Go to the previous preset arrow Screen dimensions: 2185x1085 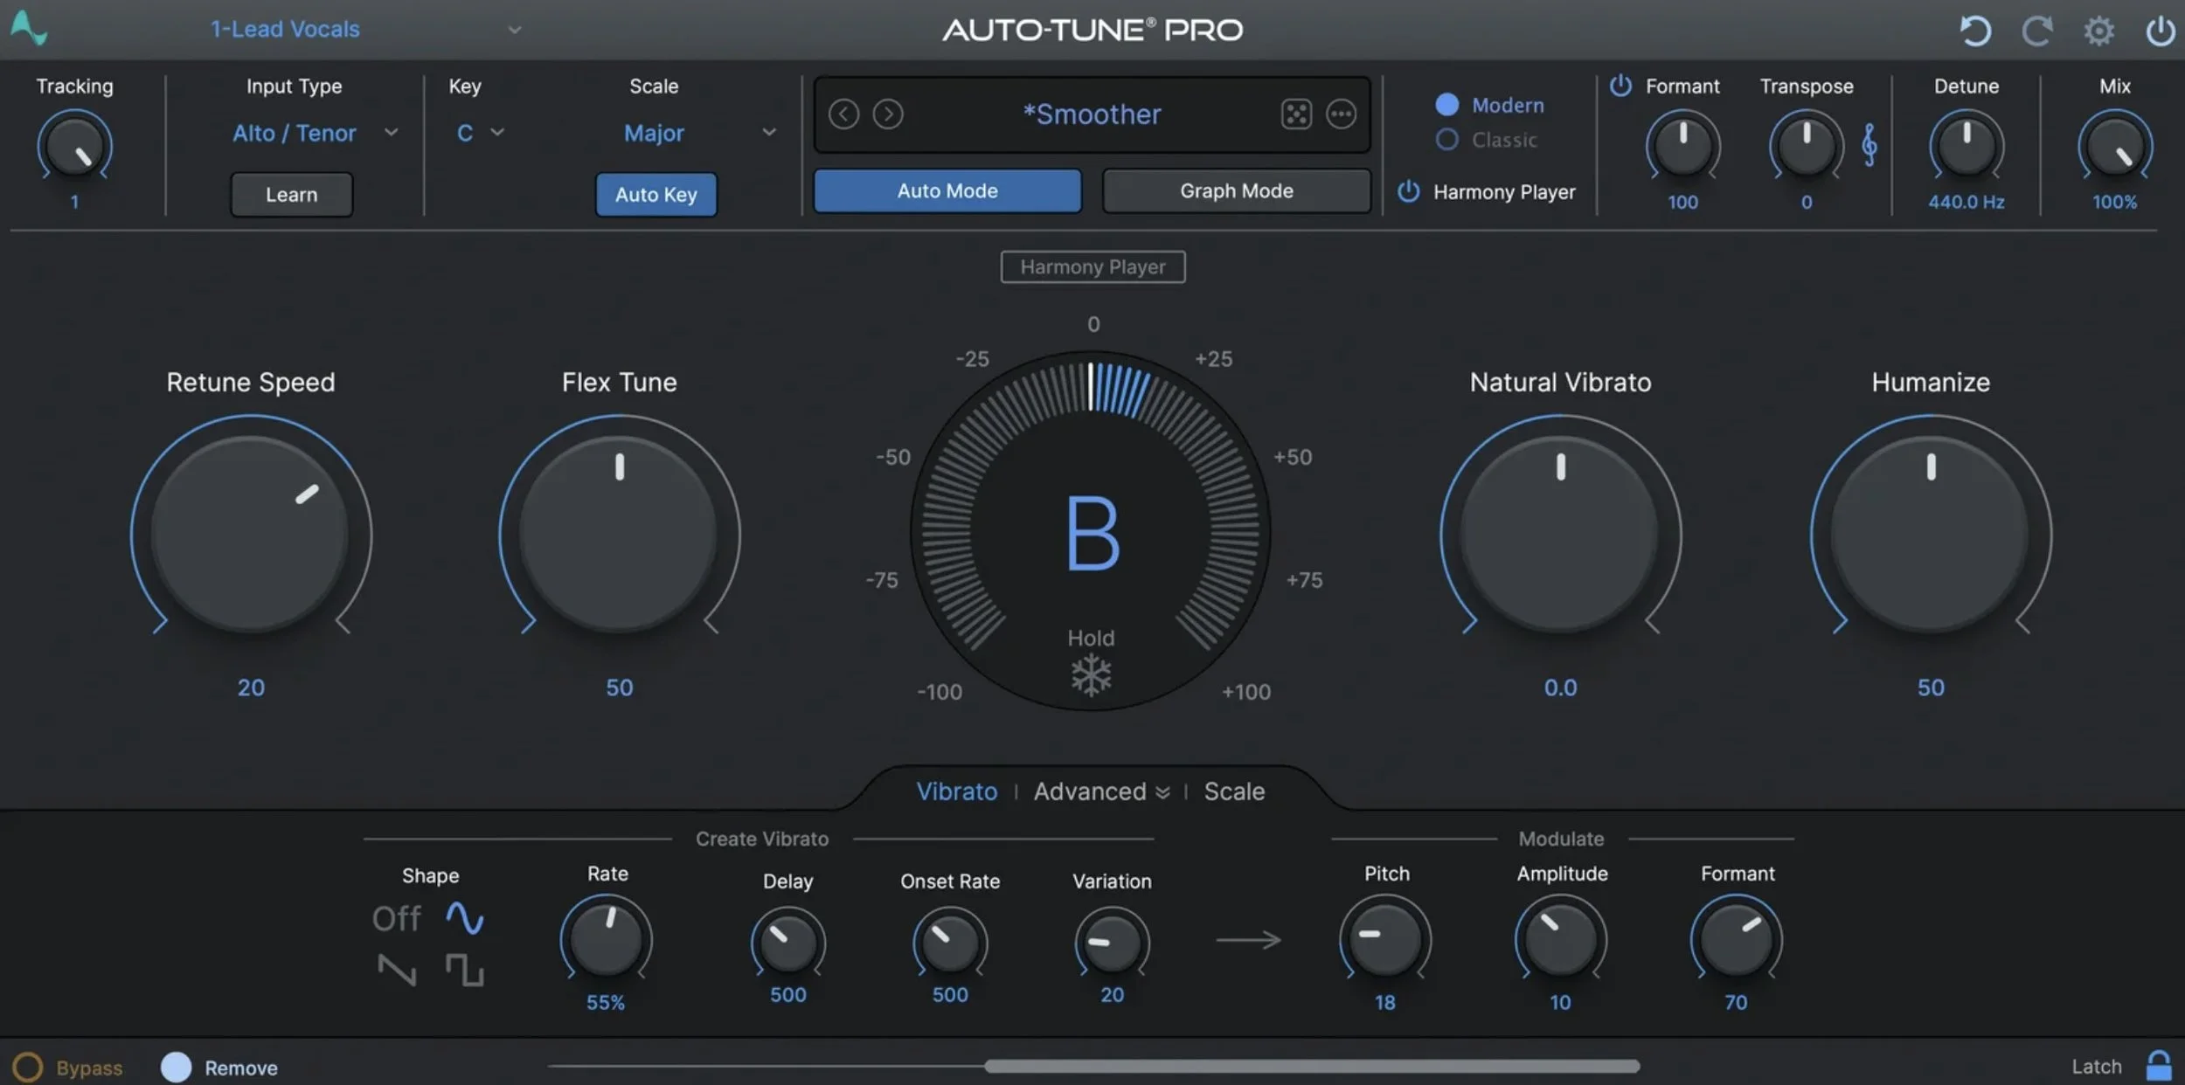click(843, 114)
